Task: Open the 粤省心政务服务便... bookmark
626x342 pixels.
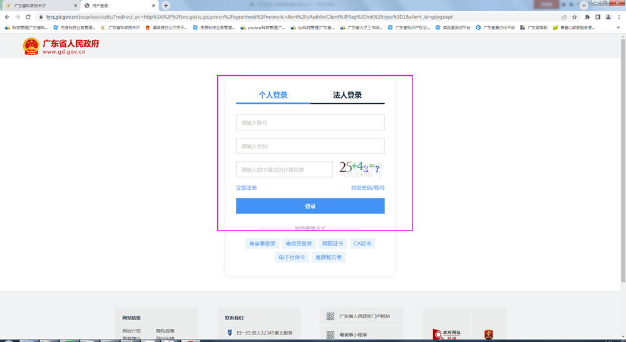Action: 574,28
